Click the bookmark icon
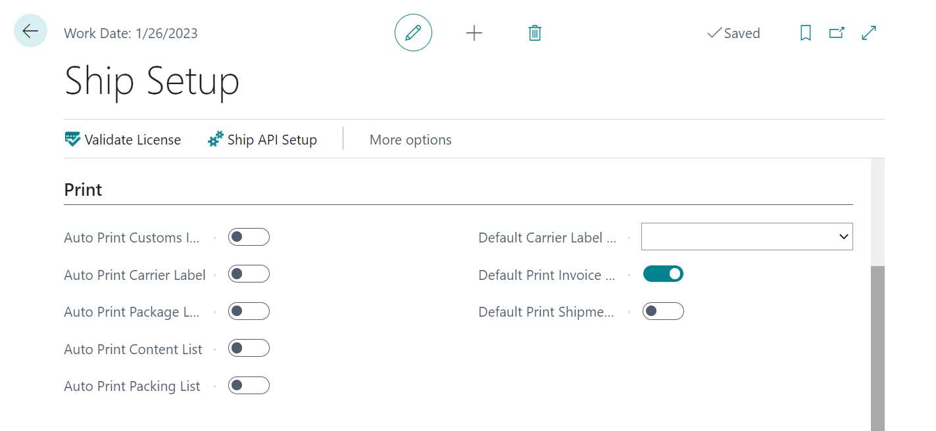 [x=805, y=33]
